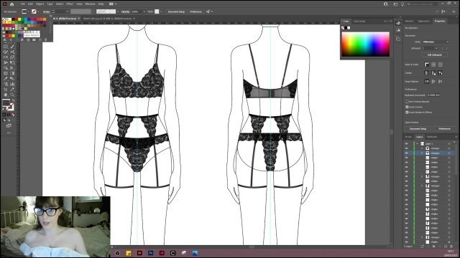Select the Paintbrush tool

(12, 47)
